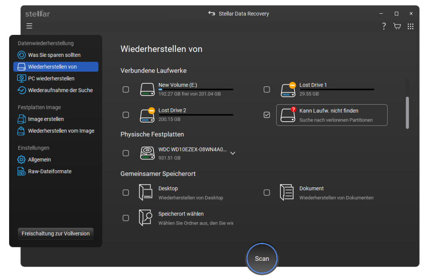Check the New Volume (E:) checkbox
This screenshot has height=279, width=426.
(x=126, y=90)
